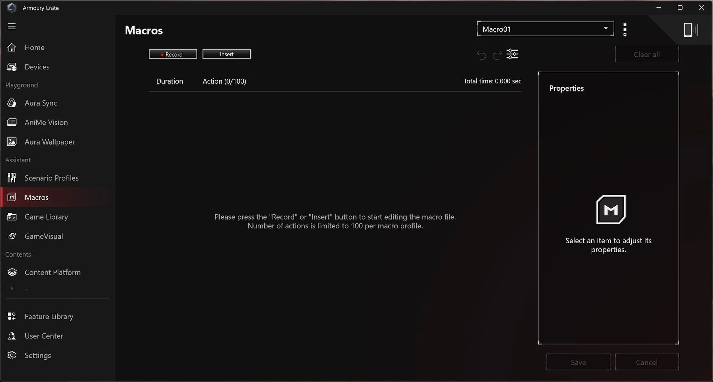Undo the last macro edit
Viewport: 713px width, 382px height.
[481, 55]
